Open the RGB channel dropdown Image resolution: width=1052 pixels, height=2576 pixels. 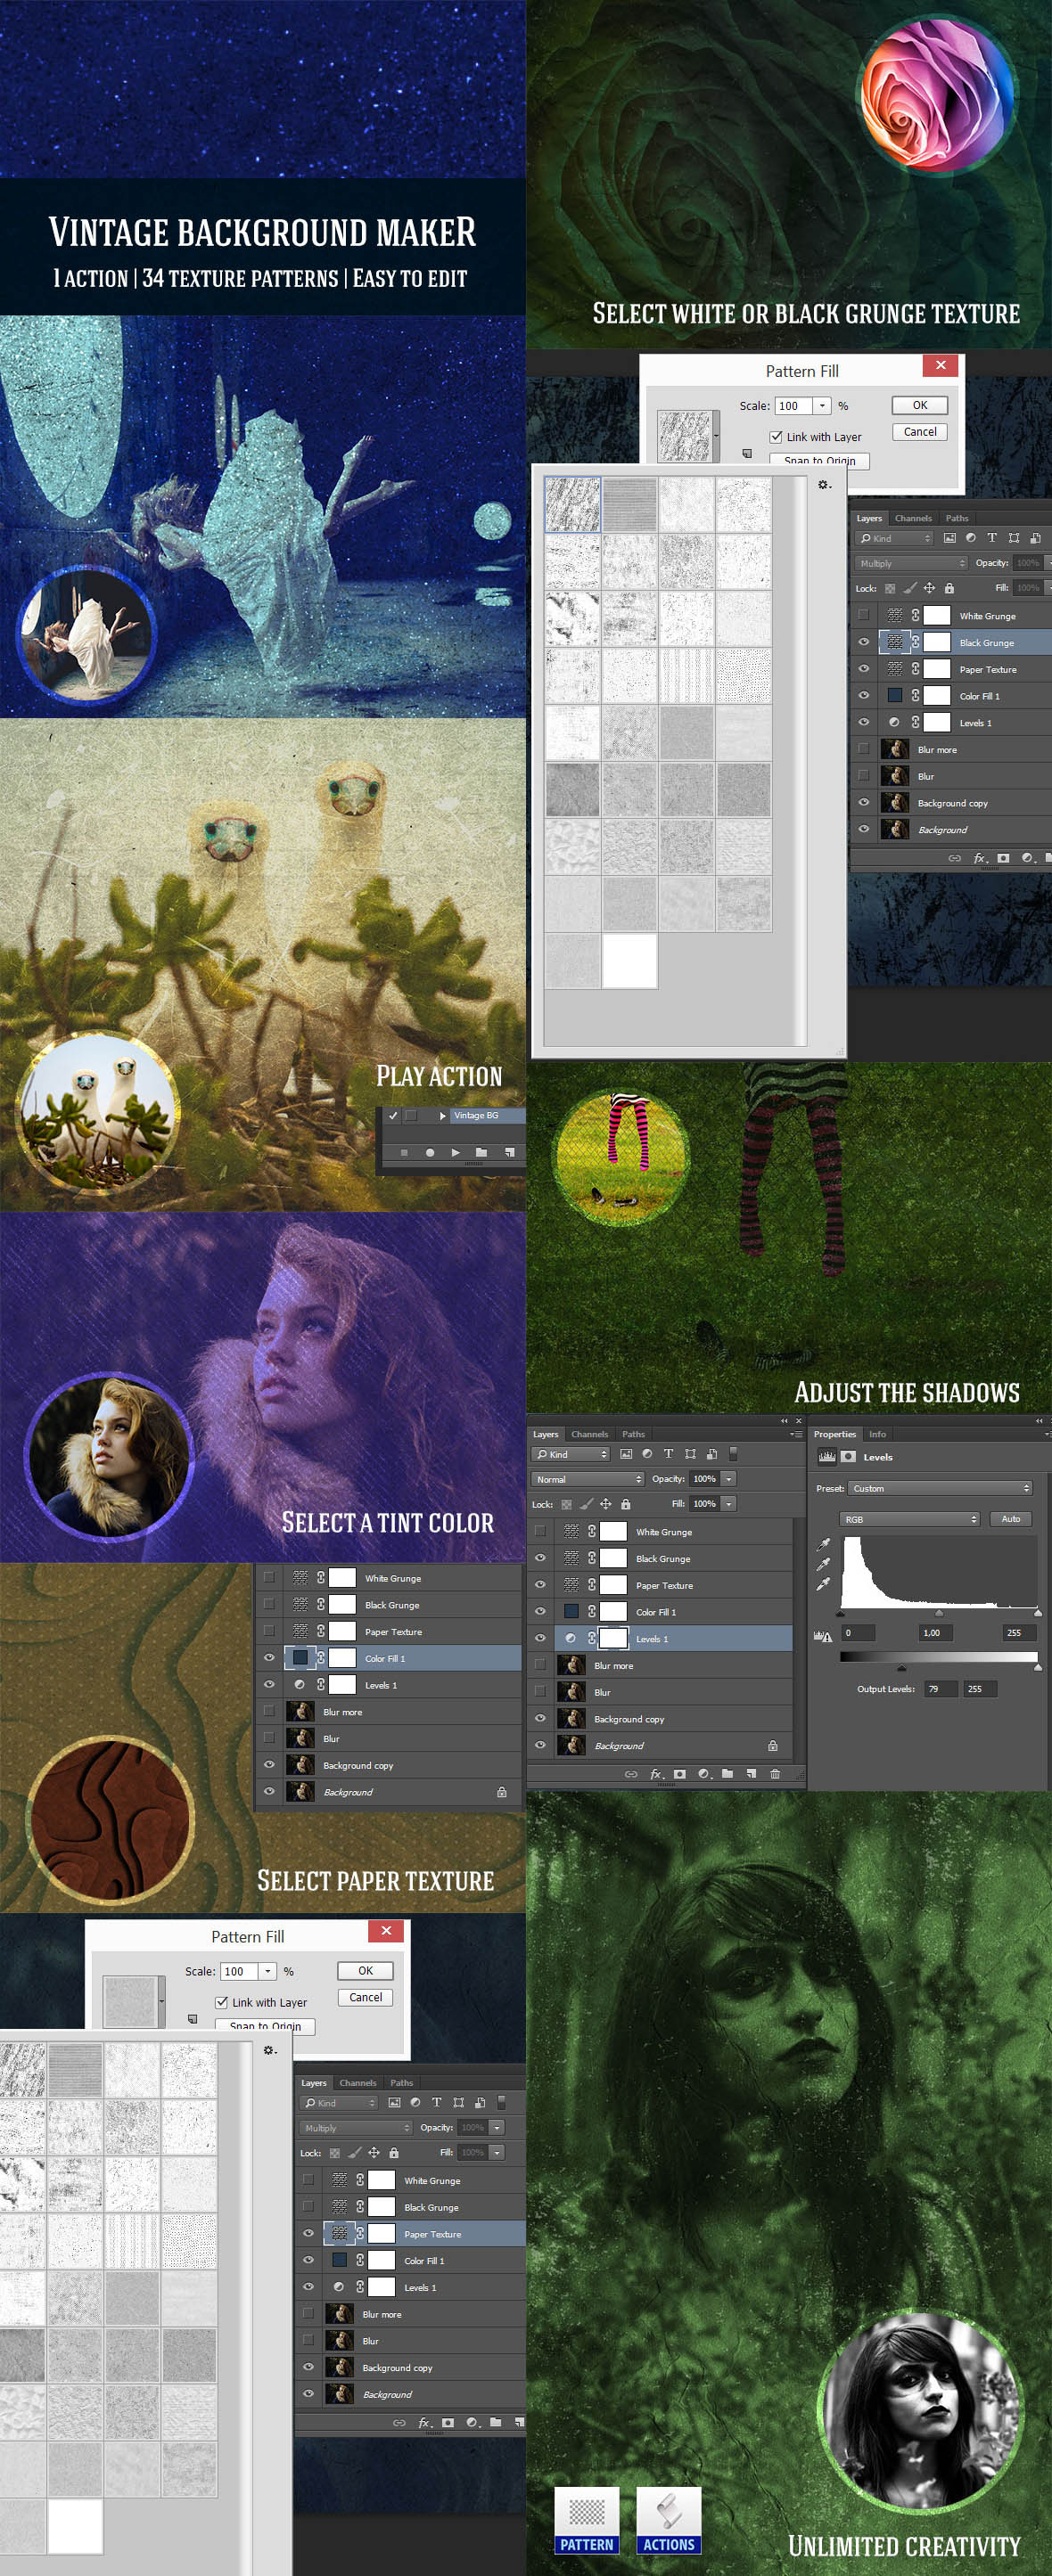click(x=908, y=1519)
